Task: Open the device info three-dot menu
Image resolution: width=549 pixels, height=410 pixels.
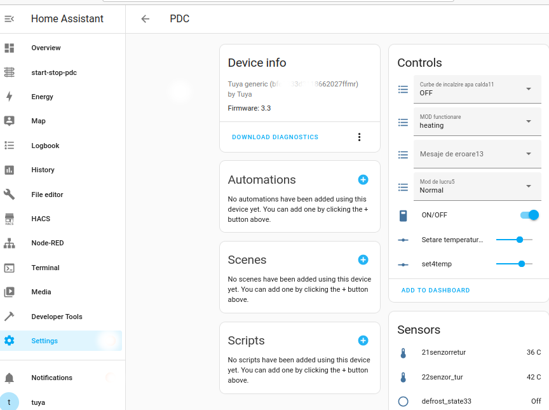Action: coord(359,137)
